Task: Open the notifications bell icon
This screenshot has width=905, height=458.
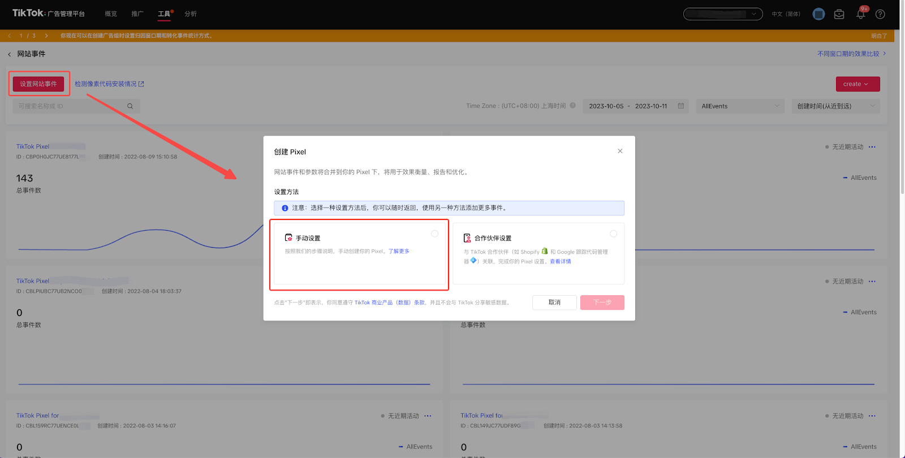Action: [860, 14]
